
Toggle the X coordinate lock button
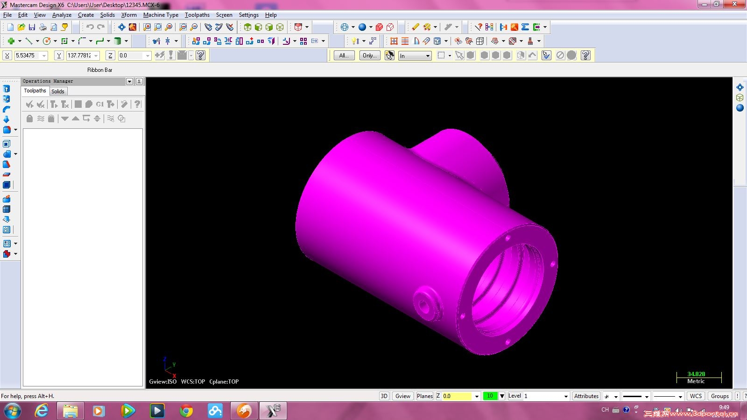(x=7, y=56)
